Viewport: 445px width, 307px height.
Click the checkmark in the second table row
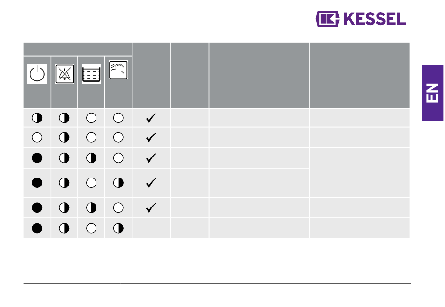[x=151, y=137]
